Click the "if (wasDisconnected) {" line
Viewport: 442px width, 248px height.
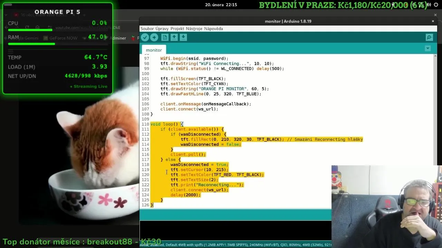click(x=198, y=134)
